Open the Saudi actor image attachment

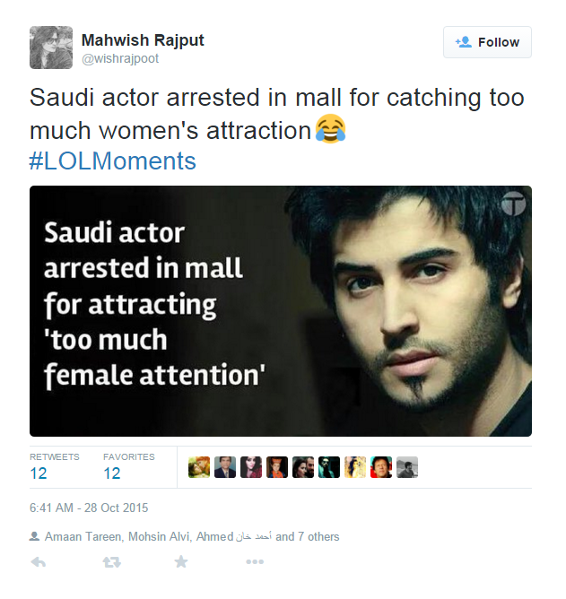pos(281,311)
